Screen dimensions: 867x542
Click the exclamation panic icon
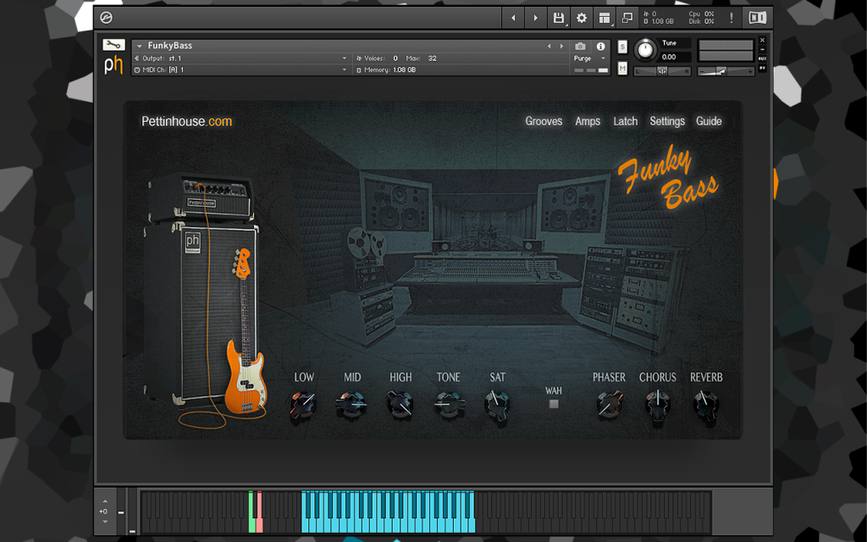[x=731, y=18]
